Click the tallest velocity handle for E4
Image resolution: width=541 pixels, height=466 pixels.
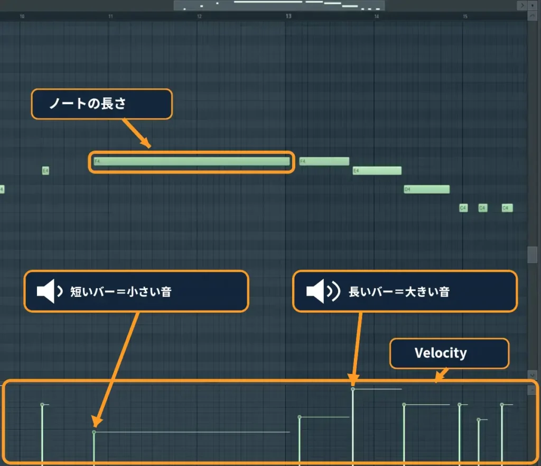click(352, 389)
